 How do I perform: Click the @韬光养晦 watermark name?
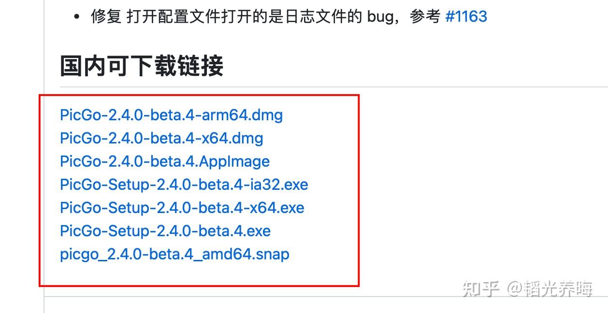click(x=550, y=289)
